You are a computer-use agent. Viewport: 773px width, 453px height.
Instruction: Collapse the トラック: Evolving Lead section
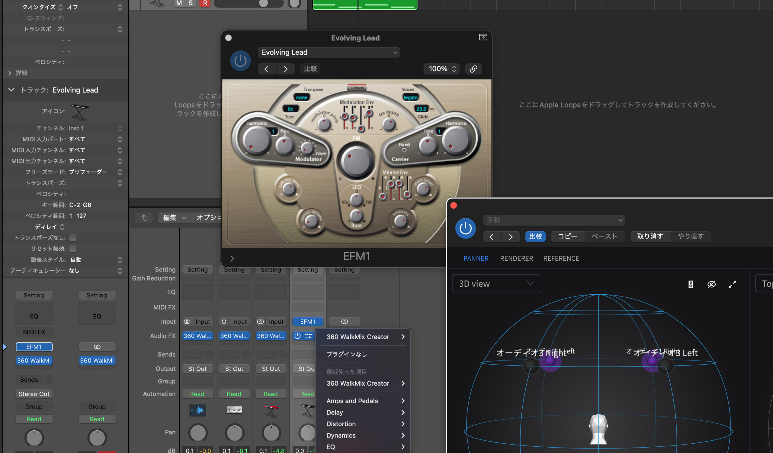[11, 90]
